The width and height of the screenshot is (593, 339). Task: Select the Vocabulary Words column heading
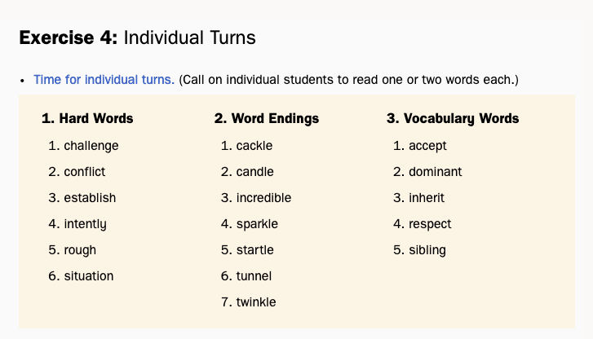453,118
